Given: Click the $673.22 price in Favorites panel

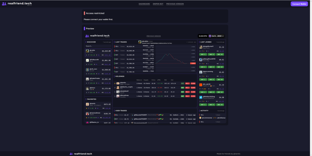Looking at the screenshot, I should 107,104.
